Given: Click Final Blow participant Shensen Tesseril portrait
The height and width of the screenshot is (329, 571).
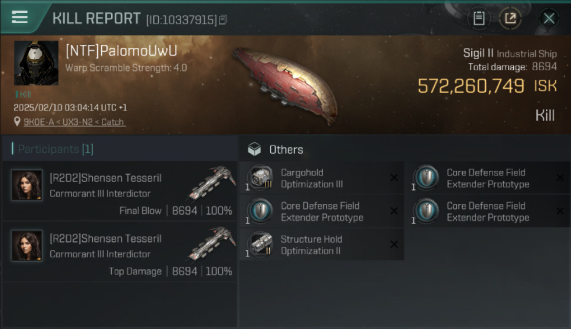Looking at the screenshot, I should click(x=27, y=185).
